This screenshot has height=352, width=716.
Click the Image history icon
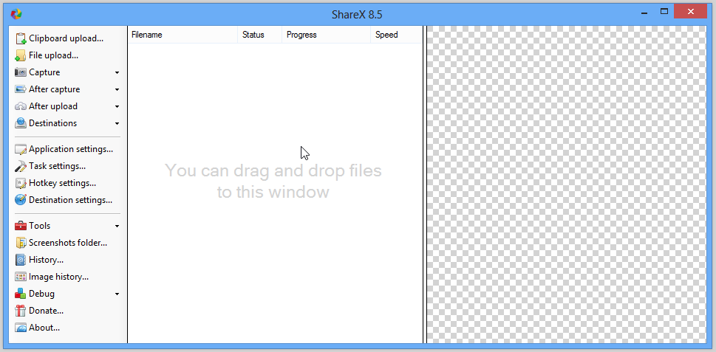tap(21, 277)
